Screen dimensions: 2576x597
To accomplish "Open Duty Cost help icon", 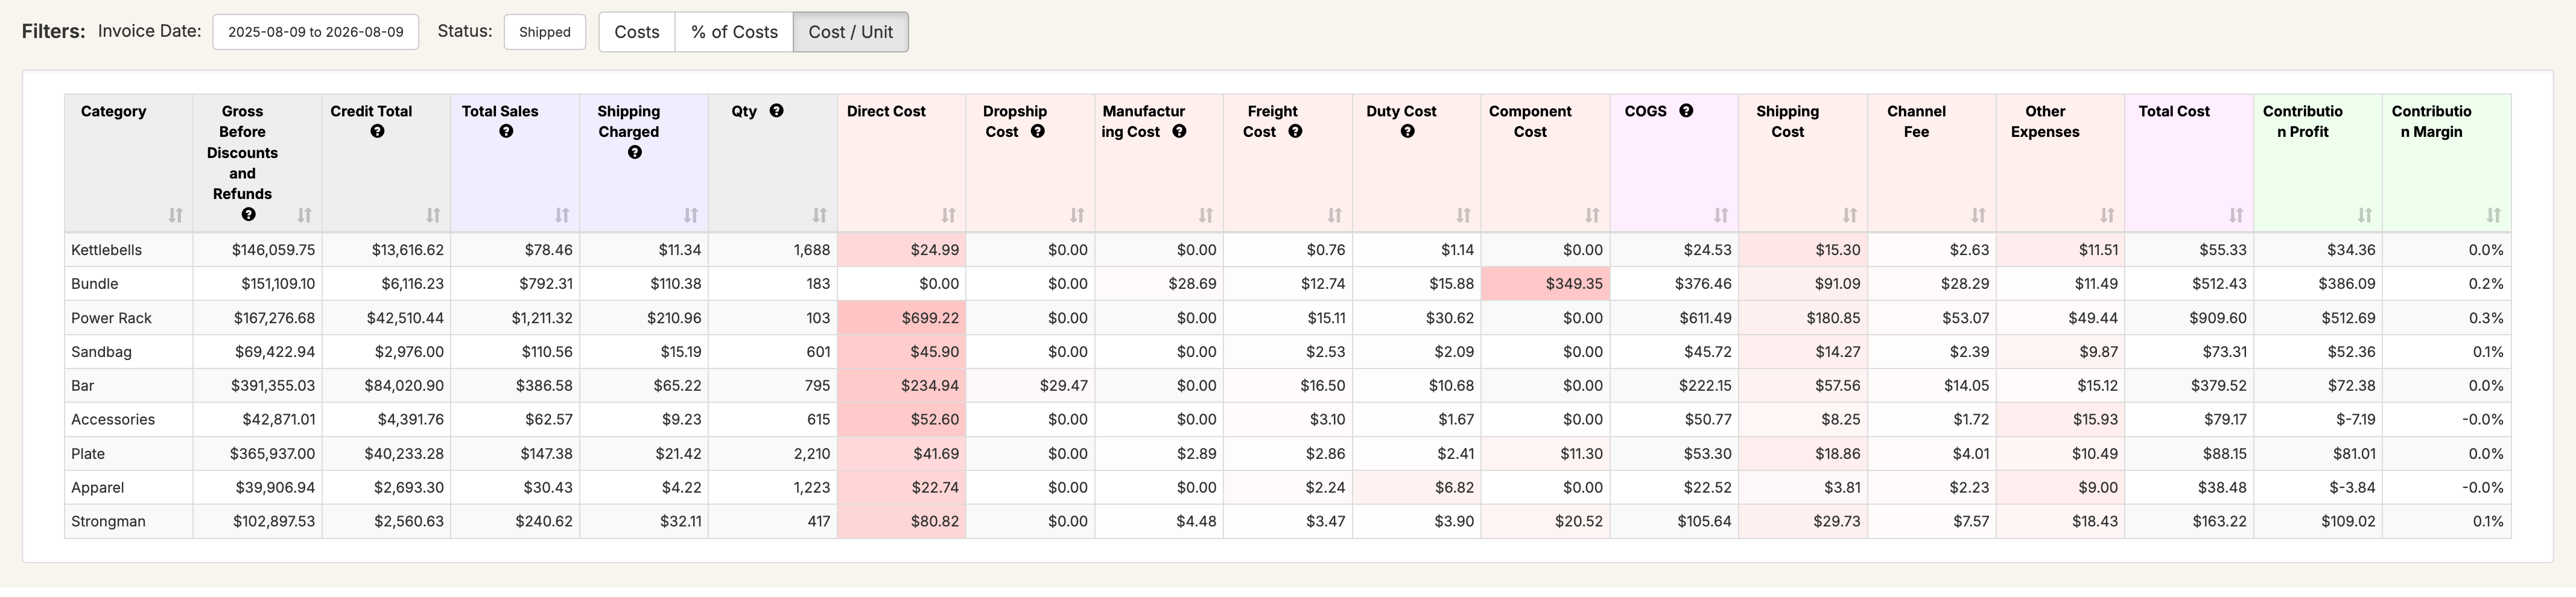I will click(1408, 132).
